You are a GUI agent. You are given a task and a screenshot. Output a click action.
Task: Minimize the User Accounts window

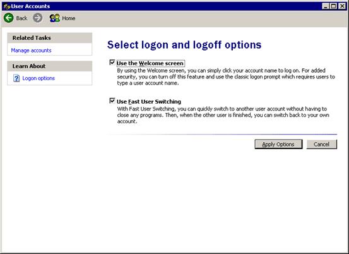tap(326, 6)
